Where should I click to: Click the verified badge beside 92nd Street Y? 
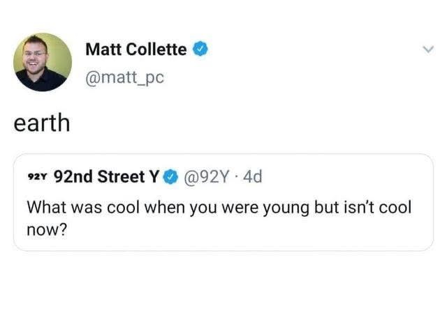coord(170,177)
